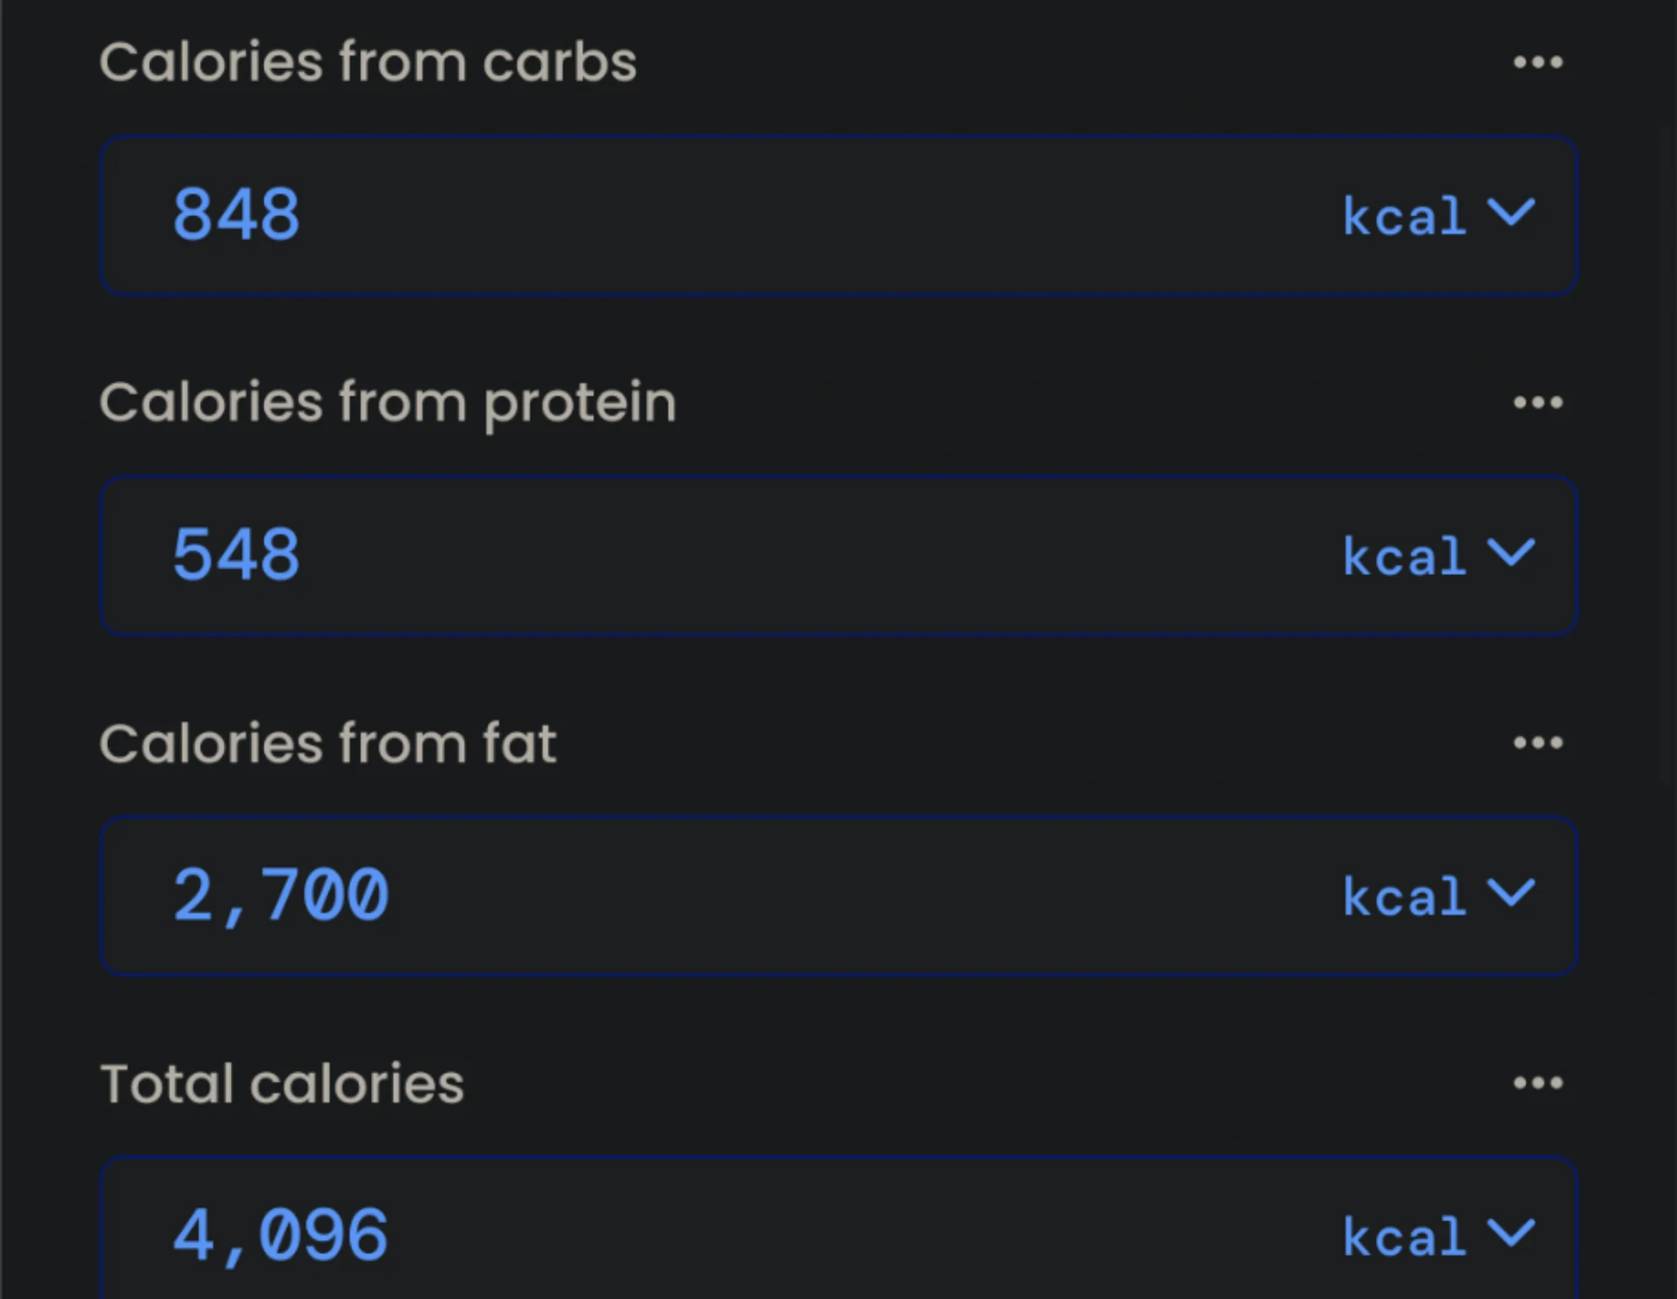Open the kcal unit dropdown for carbs
This screenshot has height=1299, width=1677.
click(x=1437, y=215)
